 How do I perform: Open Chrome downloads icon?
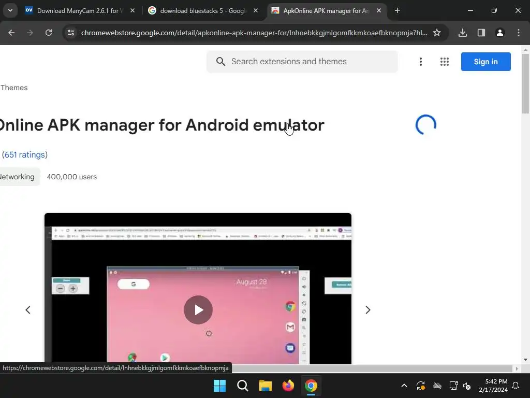pos(463,33)
